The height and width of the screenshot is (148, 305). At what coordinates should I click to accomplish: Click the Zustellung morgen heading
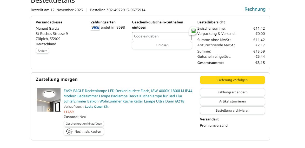coord(57,79)
